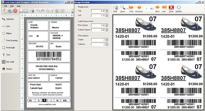Screen dimensions: 205x111
Task: Update the preview with refresh icon
Action: [178, 9]
